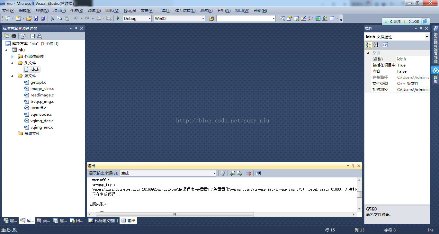439x234 pixels.
Task: Click Alphabetical sort icon in Properties panel
Action: click(376, 45)
